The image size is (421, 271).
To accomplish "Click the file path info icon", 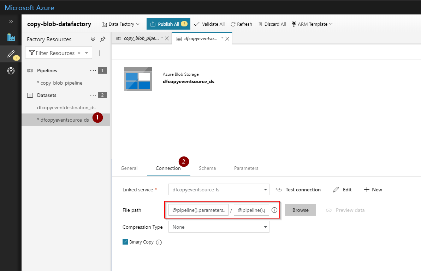I will [274, 210].
